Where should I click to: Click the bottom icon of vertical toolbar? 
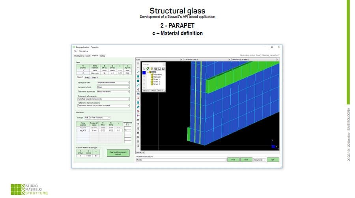(x=138, y=146)
